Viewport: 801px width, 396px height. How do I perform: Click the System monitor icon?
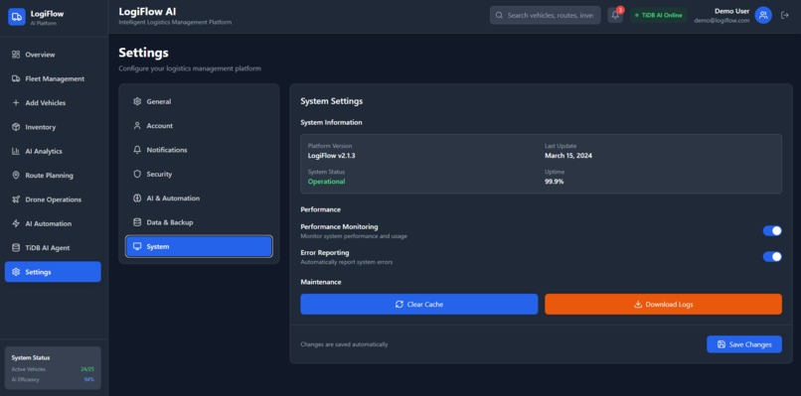[x=137, y=246]
